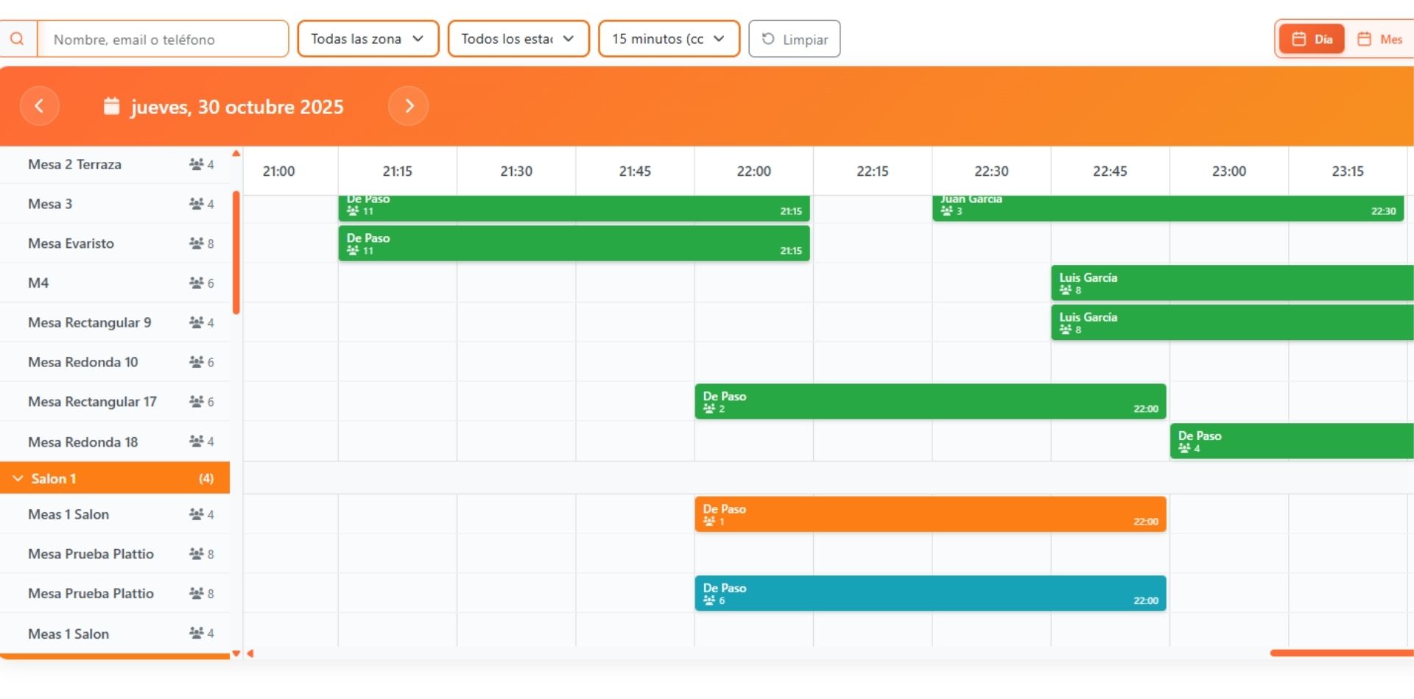Viewport: 1414px width, 699px height.
Task: Click the scroll-down arrow below the table list
Action: [x=236, y=653]
